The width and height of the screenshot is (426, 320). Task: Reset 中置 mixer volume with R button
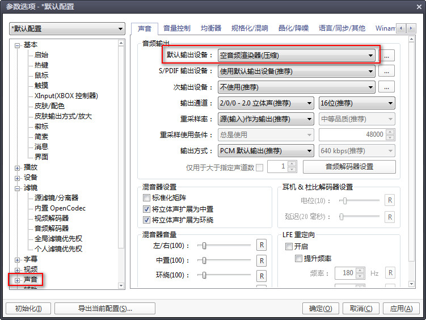(261, 261)
